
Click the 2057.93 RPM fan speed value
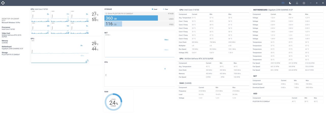tap(275, 63)
